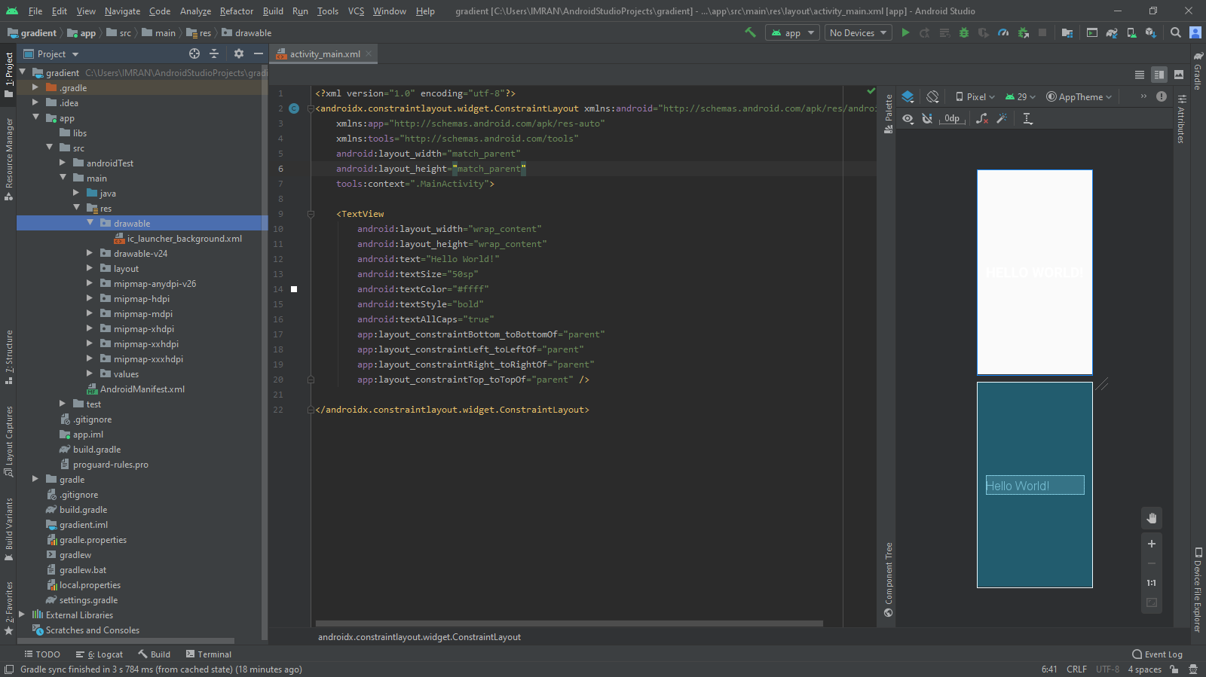Viewport: 1206px width, 677px height.
Task: Hide the Project panel minus icon
Action: (x=259, y=53)
